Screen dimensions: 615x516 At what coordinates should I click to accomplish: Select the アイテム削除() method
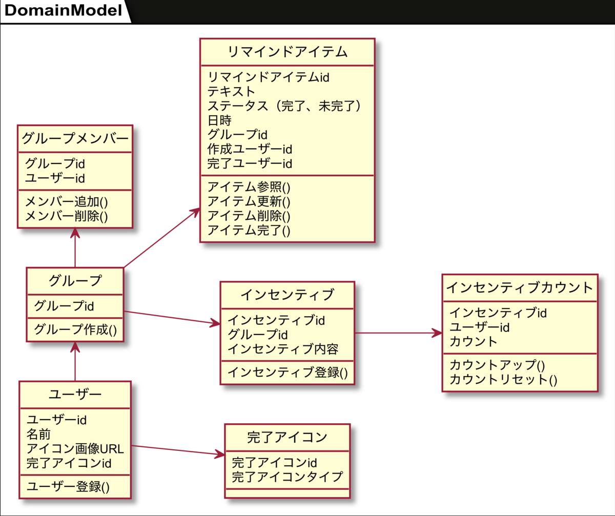click(249, 216)
